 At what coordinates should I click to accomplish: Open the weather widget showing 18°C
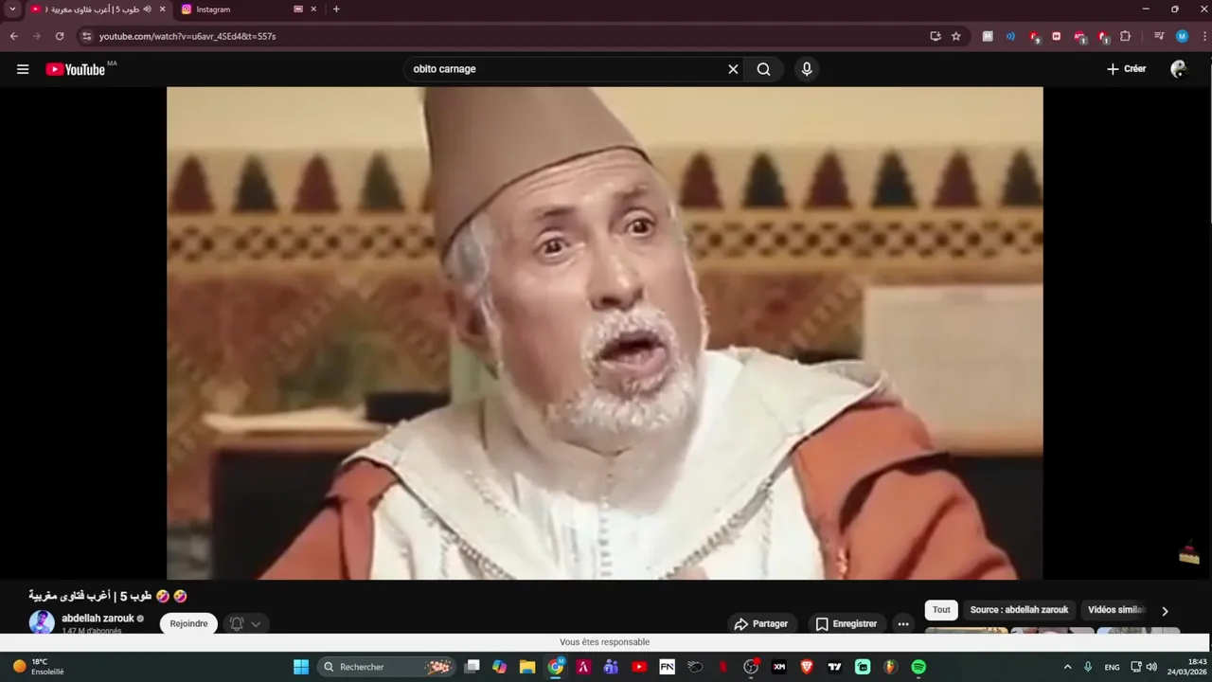[x=38, y=667]
